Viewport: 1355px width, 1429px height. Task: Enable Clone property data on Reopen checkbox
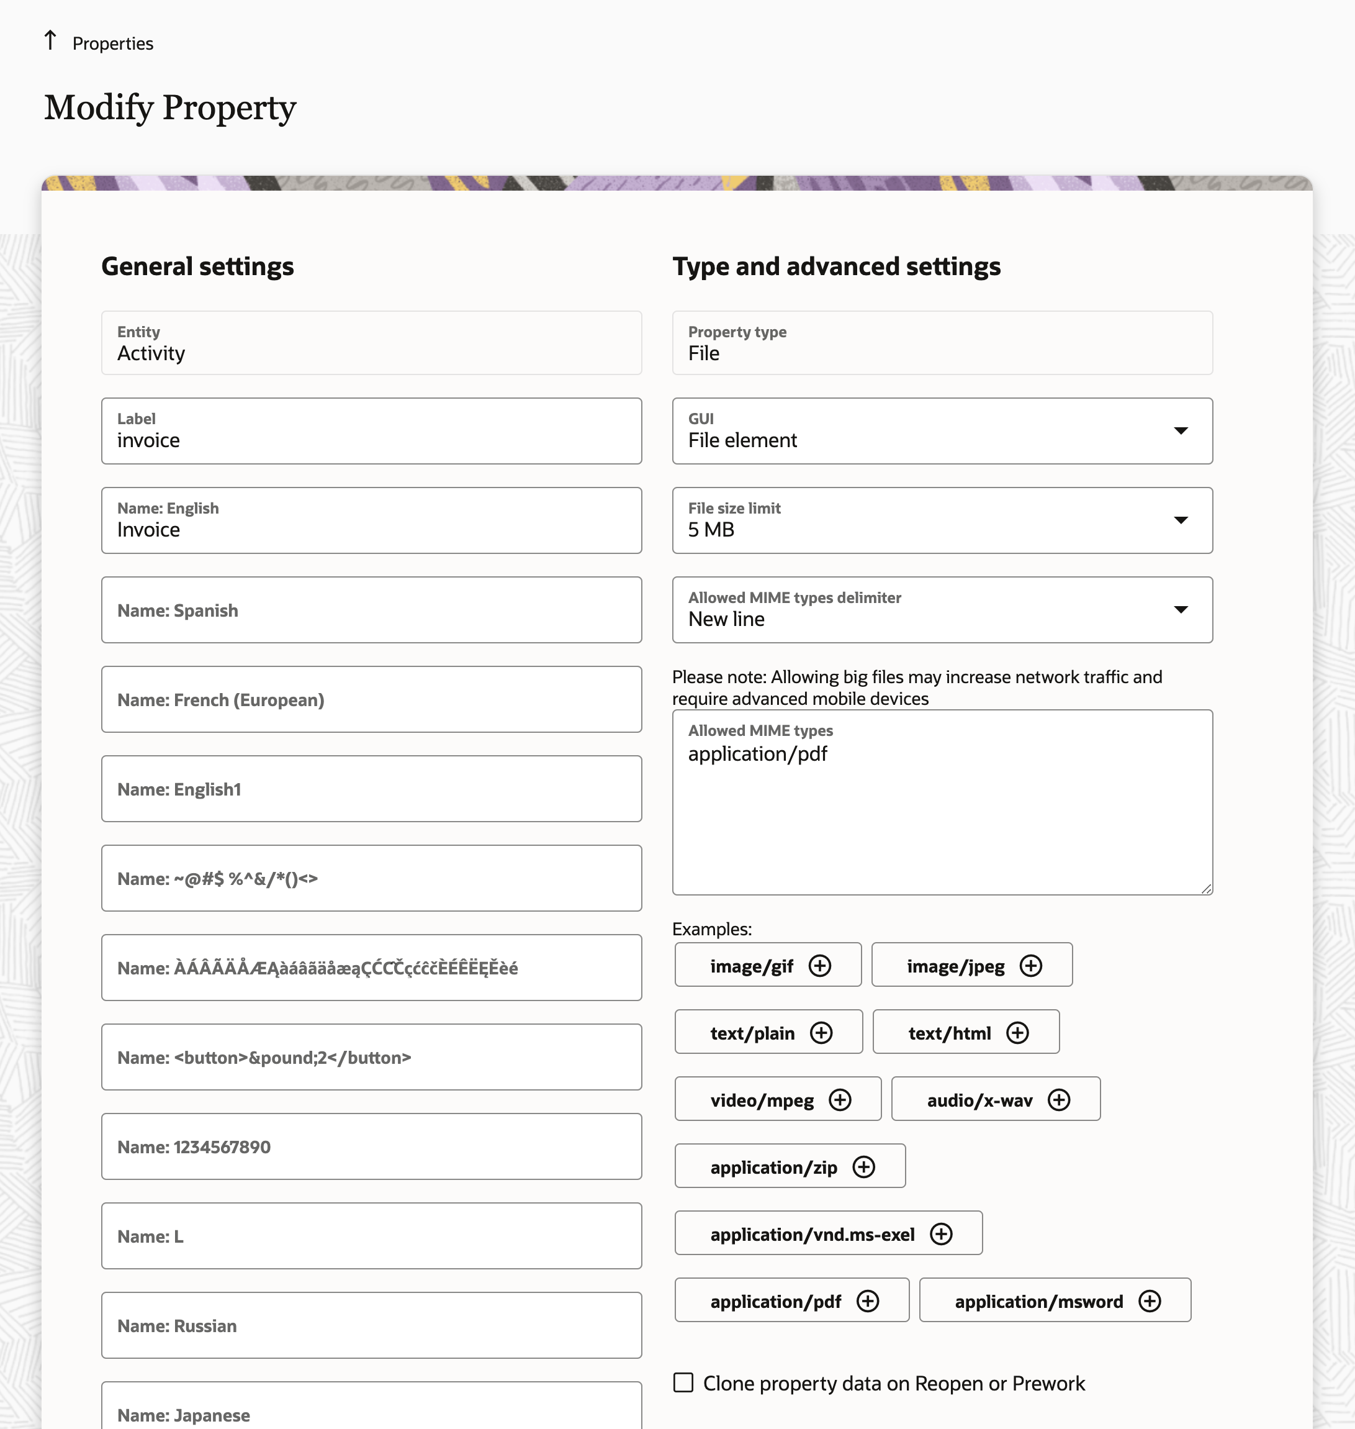(x=683, y=1383)
